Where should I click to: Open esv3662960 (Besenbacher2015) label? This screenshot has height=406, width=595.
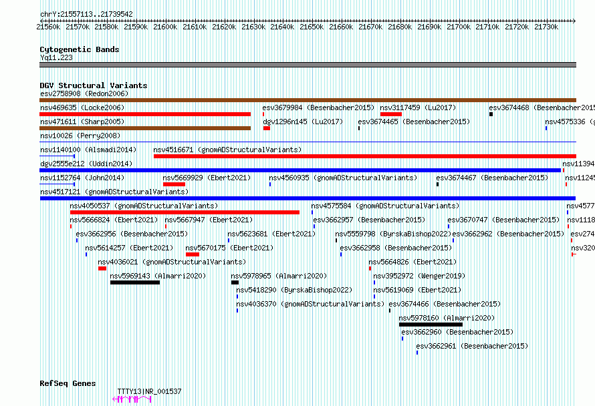pyautogui.click(x=457, y=332)
